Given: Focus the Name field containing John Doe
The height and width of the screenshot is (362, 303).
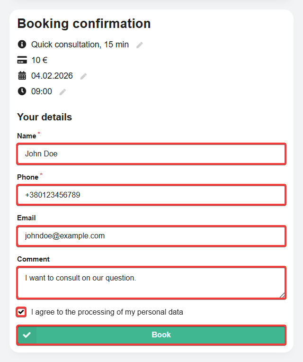Looking at the screenshot, I should tap(151, 154).
